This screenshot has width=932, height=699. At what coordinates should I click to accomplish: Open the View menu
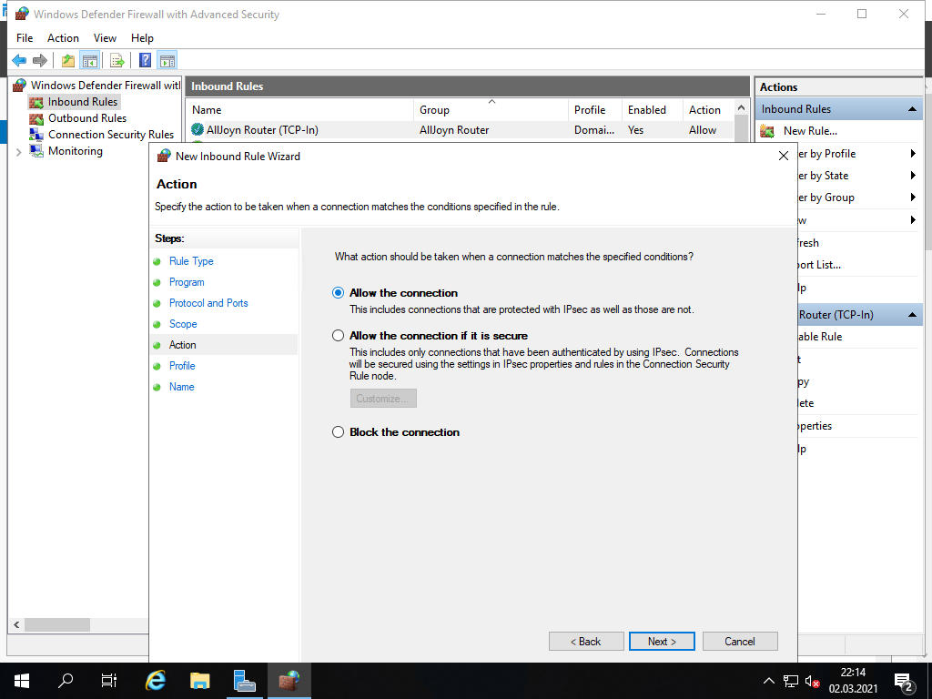[105, 38]
